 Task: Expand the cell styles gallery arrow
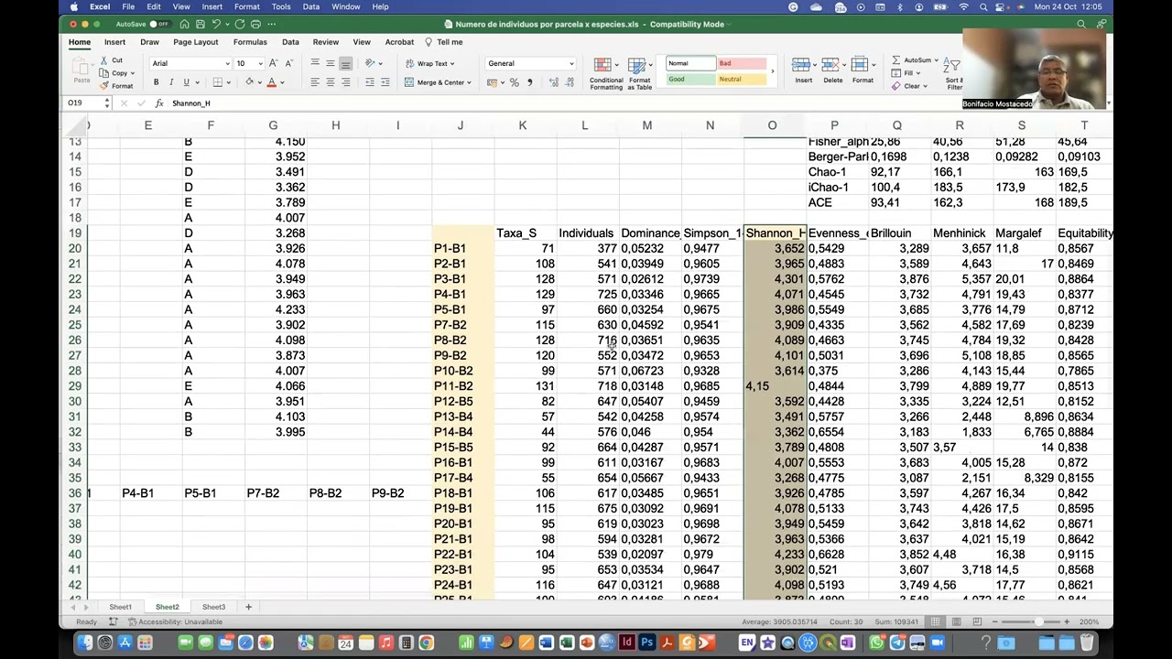(x=773, y=71)
